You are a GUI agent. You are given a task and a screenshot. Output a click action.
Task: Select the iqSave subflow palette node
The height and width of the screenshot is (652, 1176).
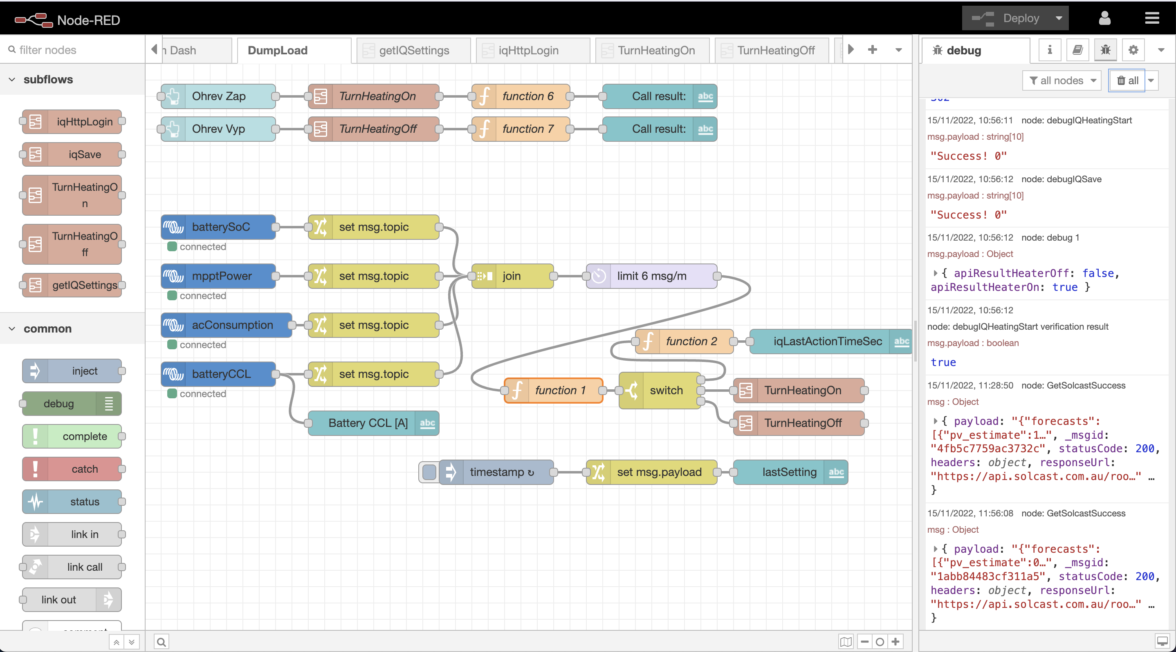pos(72,154)
